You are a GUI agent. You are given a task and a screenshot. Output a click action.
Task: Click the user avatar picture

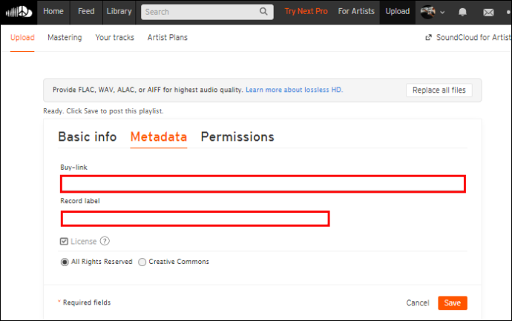click(427, 12)
